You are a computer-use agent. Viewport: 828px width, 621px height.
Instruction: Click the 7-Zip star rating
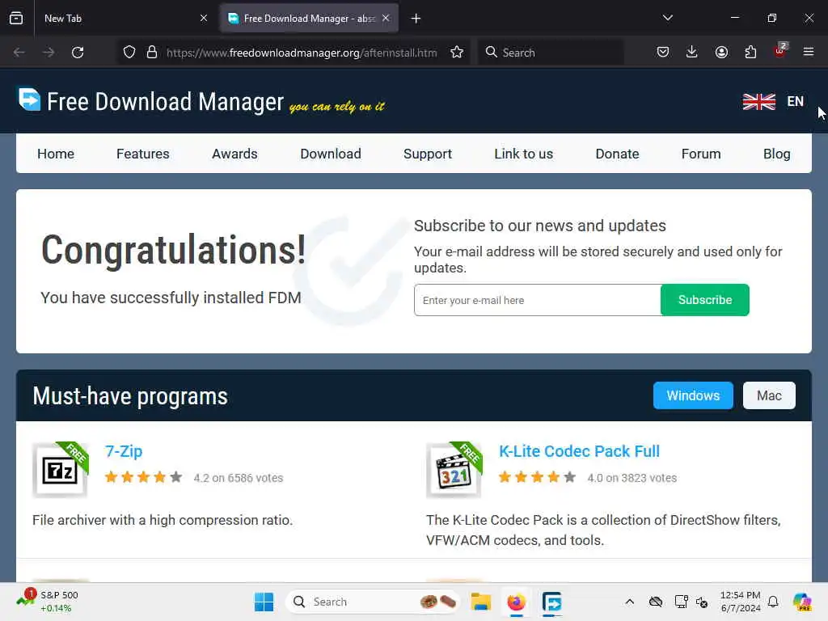click(x=143, y=477)
